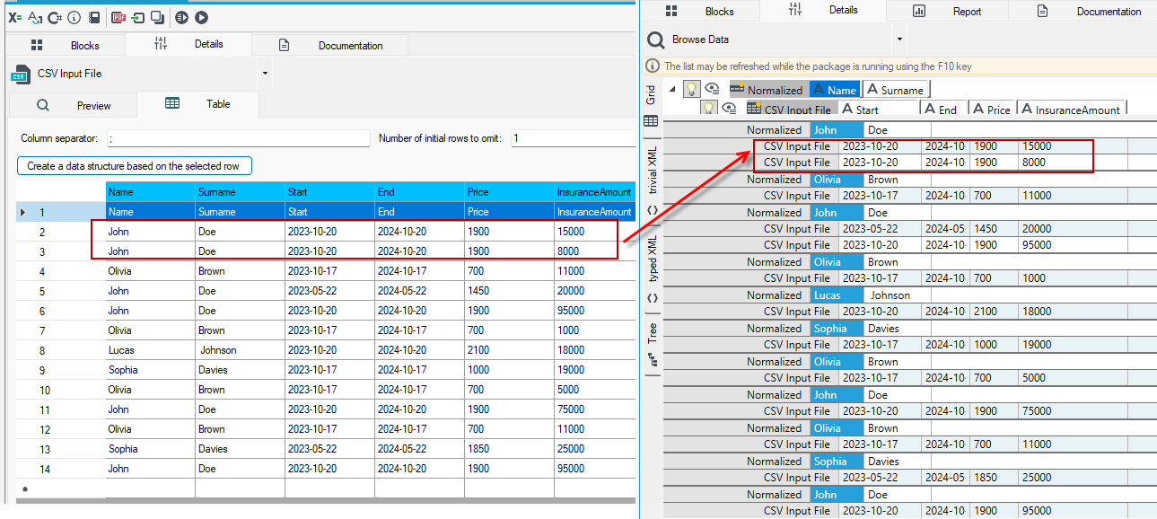Toggle the eye icon on the CSV Input File header row
Screen dimensions: 1157x519
pos(728,109)
